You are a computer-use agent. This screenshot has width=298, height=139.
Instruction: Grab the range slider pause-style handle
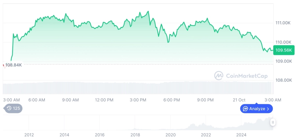coord(273,122)
